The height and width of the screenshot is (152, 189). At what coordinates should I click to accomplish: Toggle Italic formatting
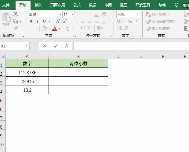(38, 21)
